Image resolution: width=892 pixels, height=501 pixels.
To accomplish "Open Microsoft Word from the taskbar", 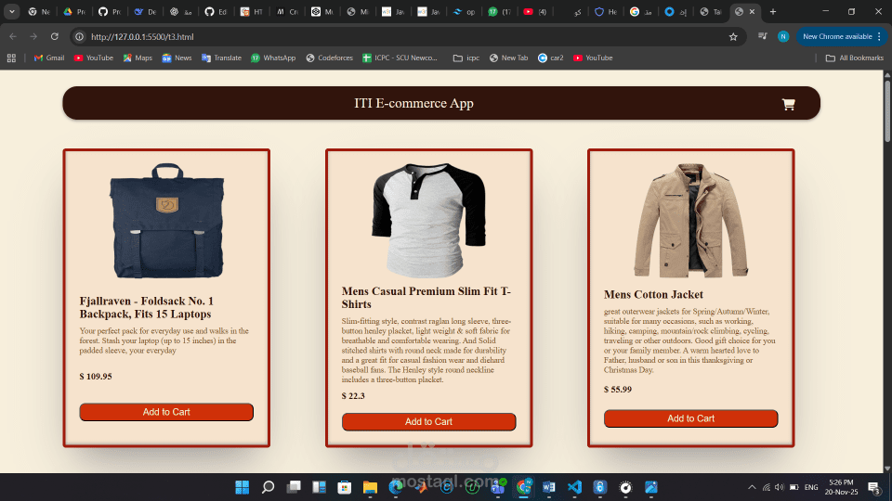I will click(x=549, y=487).
